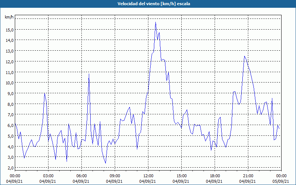Click the 14,0 y-axis value
The width and height of the screenshot is (296, 185).
[10, 40]
